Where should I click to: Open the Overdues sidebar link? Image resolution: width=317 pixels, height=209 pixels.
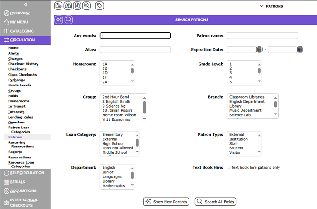click(17, 122)
